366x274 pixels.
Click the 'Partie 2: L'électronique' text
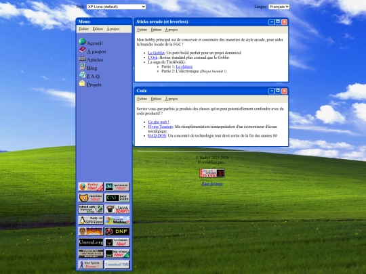(x=180, y=71)
